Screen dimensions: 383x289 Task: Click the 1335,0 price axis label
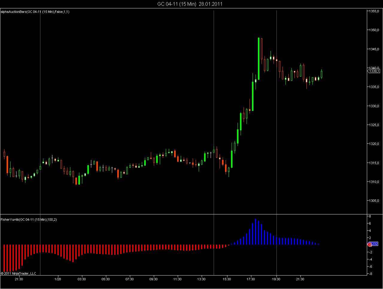click(374, 87)
